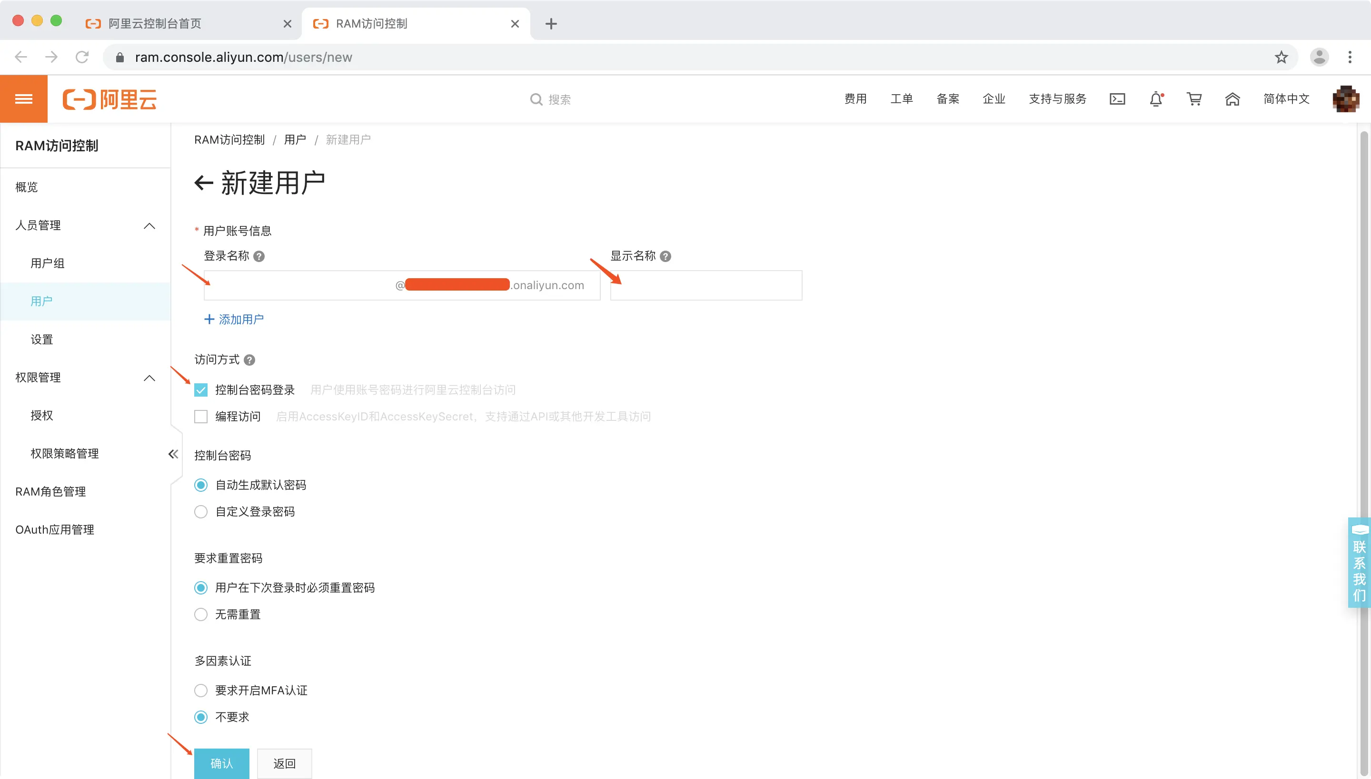Select 自定义登录密码 radio option
This screenshot has height=779, width=1371.
pyautogui.click(x=201, y=512)
